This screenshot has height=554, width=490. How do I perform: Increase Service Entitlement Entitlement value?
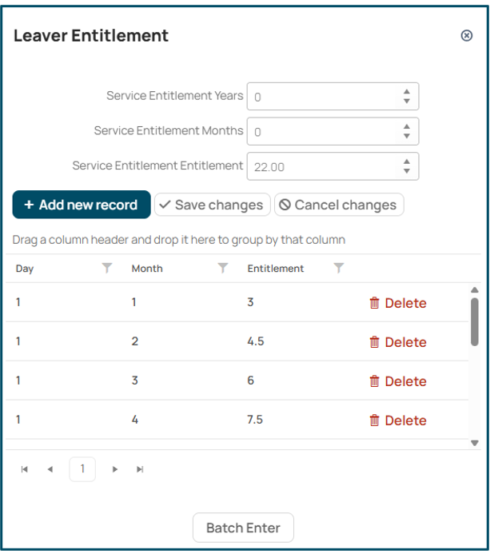[x=407, y=161]
